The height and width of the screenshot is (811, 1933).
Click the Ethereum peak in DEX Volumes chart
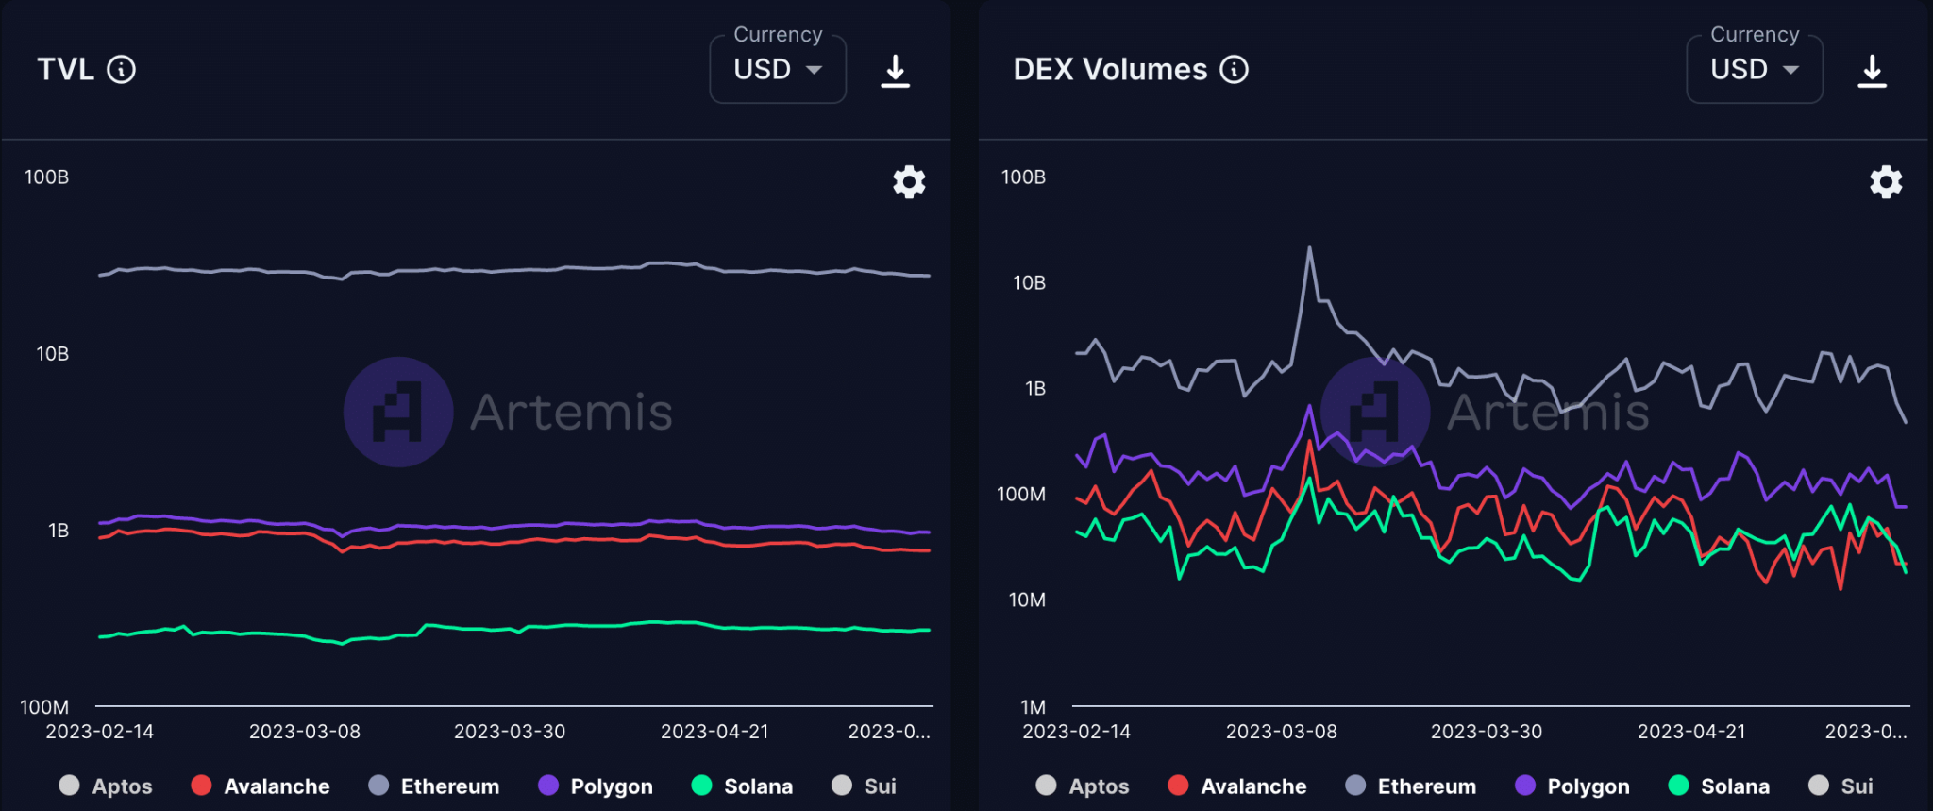pos(1309,248)
